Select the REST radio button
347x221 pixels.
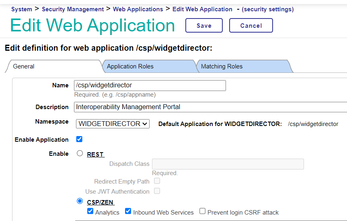(80, 153)
